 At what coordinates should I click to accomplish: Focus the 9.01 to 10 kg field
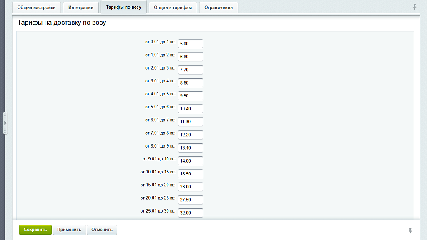(x=190, y=161)
